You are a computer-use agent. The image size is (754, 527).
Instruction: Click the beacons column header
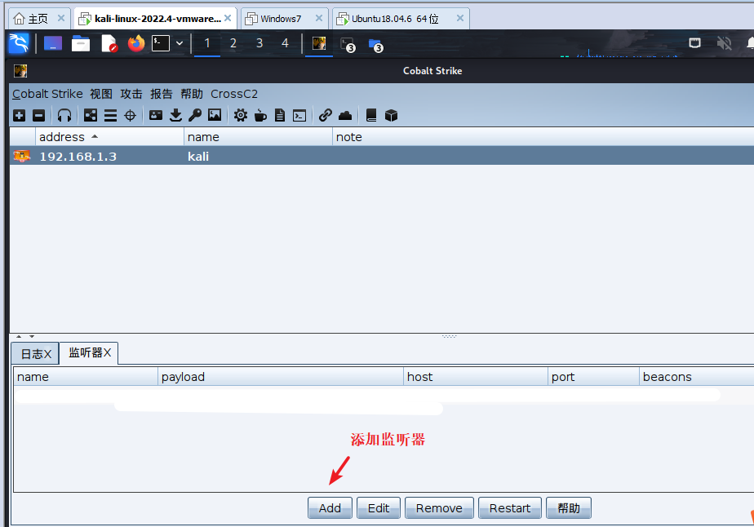[696, 377]
